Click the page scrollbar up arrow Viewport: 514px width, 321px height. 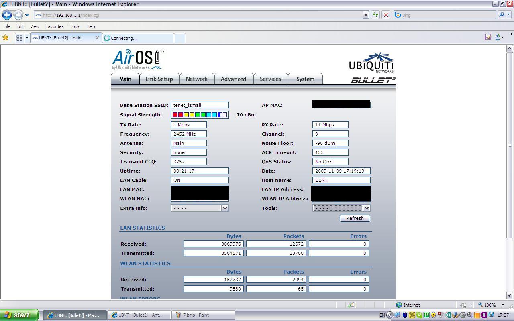510,49
